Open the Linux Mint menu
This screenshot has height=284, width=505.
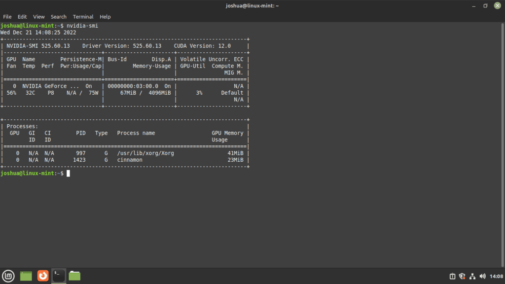click(x=8, y=276)
